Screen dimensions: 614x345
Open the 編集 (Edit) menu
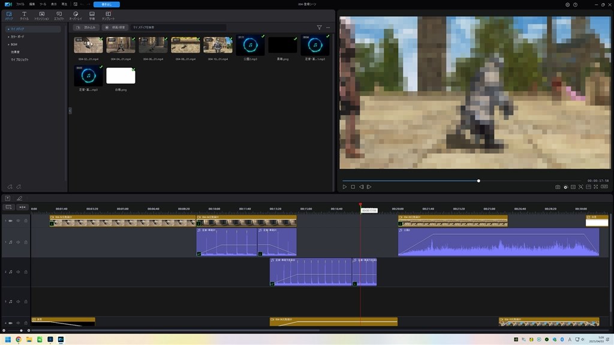[32, 4]
